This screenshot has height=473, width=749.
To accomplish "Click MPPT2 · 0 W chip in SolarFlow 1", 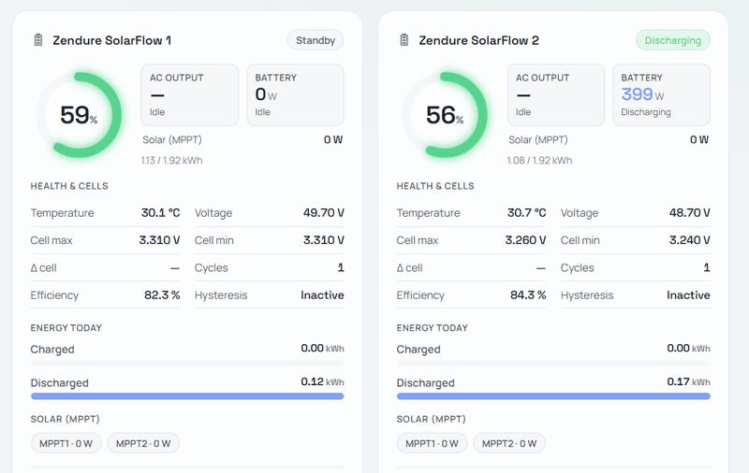I will pos(143,443).
